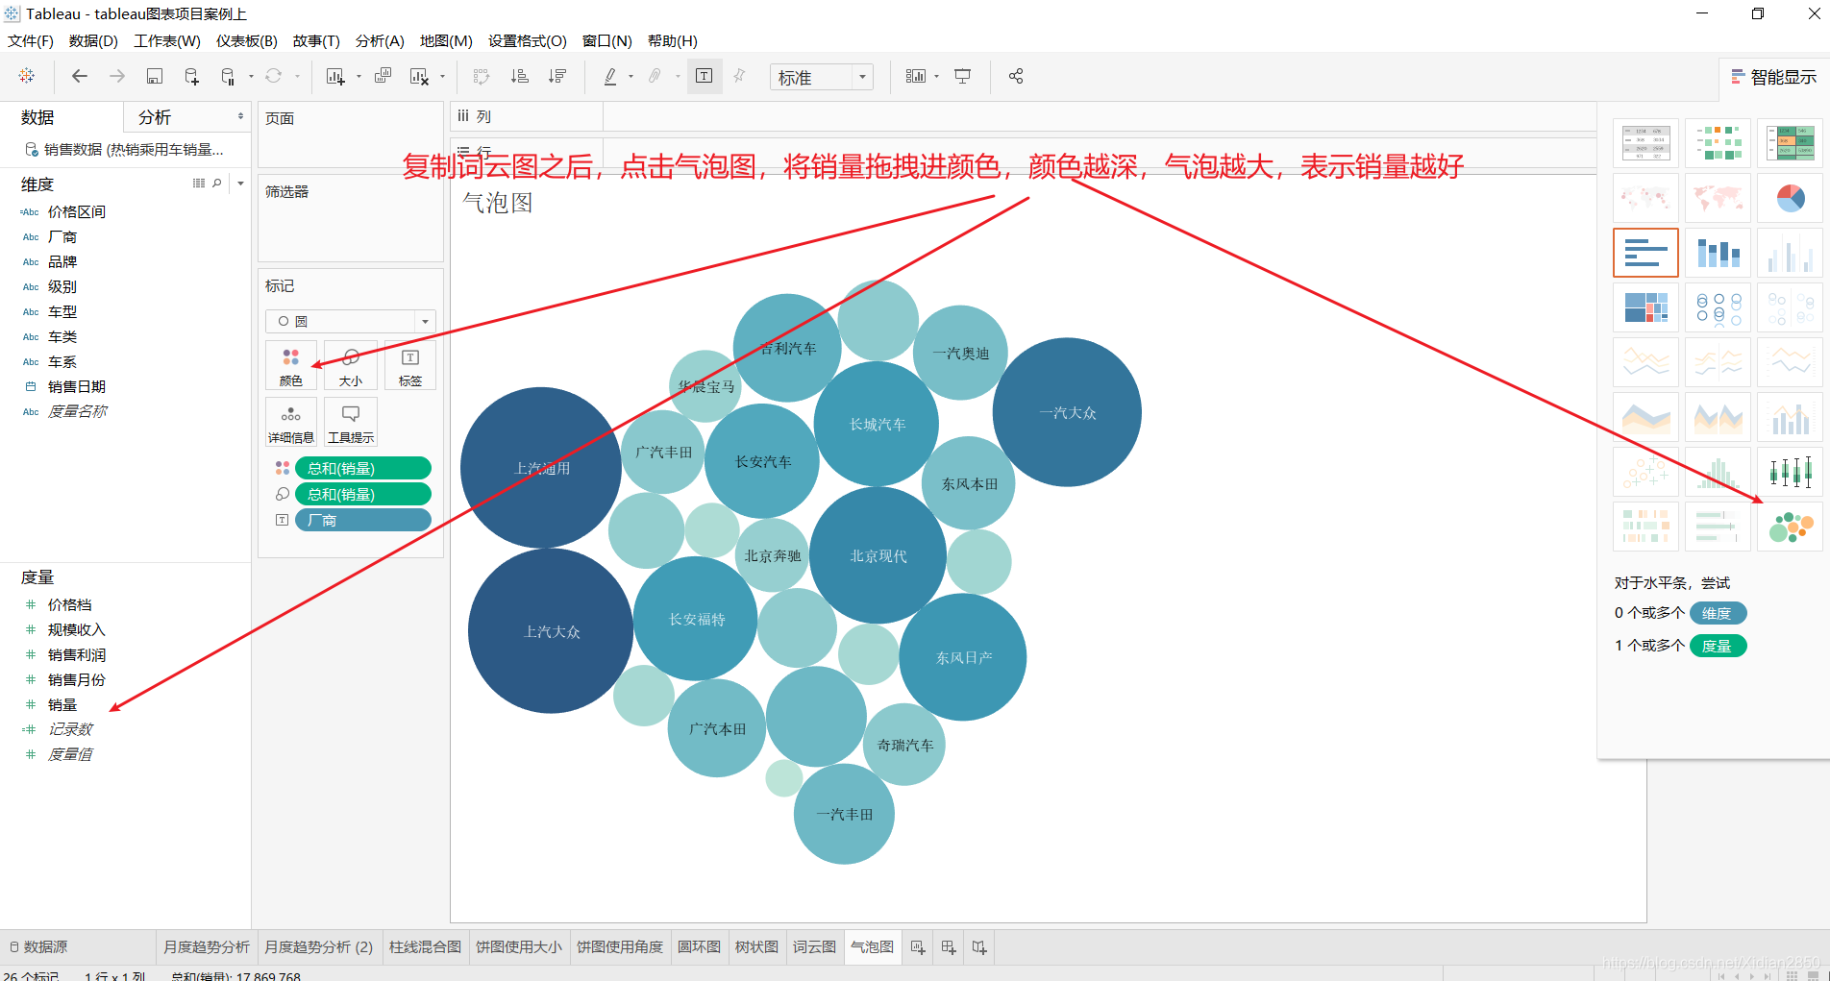Click the highlight pen icon
Screen dimensions: 1830x981
[x=610, y=76]
